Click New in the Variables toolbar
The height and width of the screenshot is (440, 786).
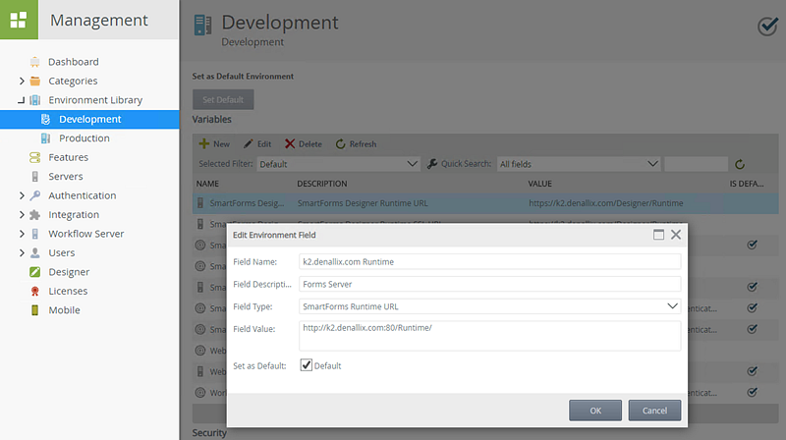214,143
